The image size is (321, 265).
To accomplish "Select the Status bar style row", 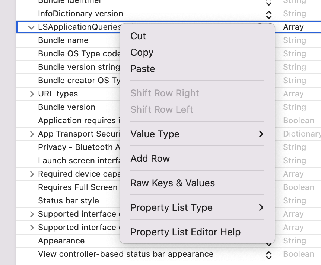I will (x=69, y=201).
